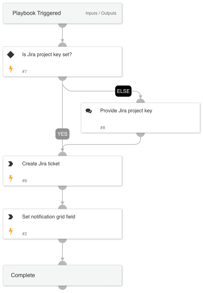Click the YES branch label
The height and width of the screenshot is (293, 203).
point(62,134)
